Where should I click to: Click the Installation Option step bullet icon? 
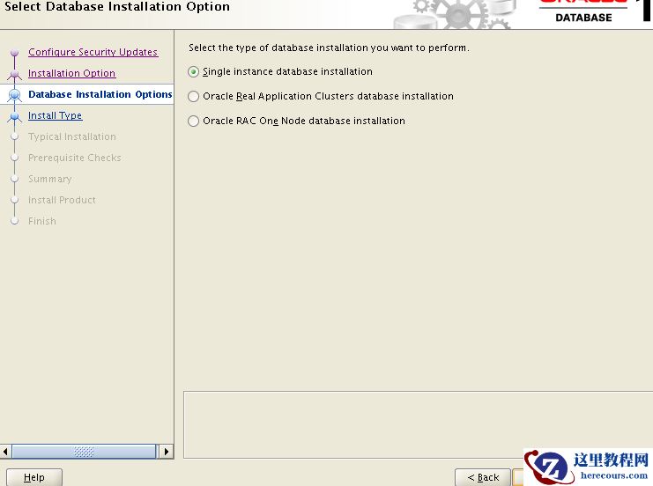(15, 74)
